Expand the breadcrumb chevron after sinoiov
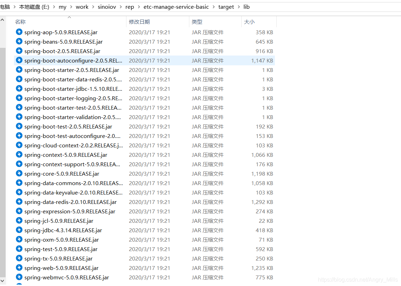Screen dimensions: 401x286 (121, 7)
